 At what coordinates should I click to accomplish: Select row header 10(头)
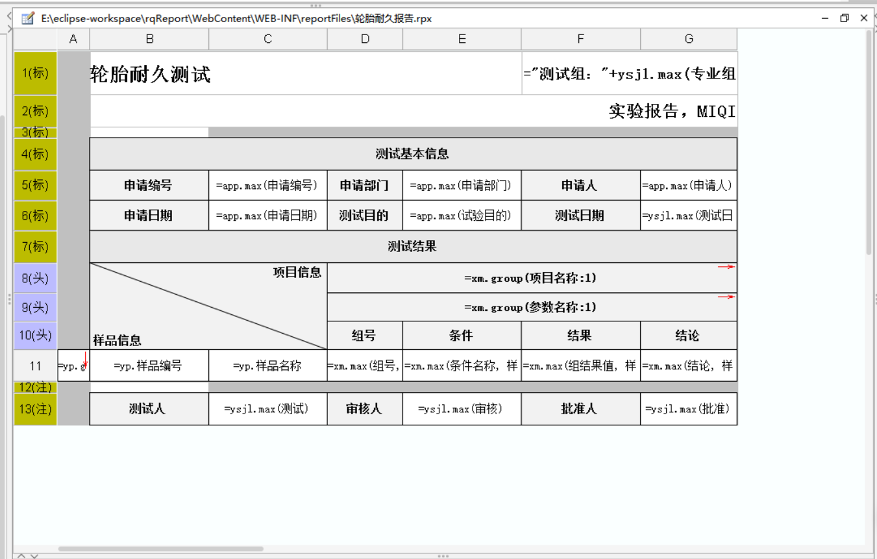click(36, 336)
